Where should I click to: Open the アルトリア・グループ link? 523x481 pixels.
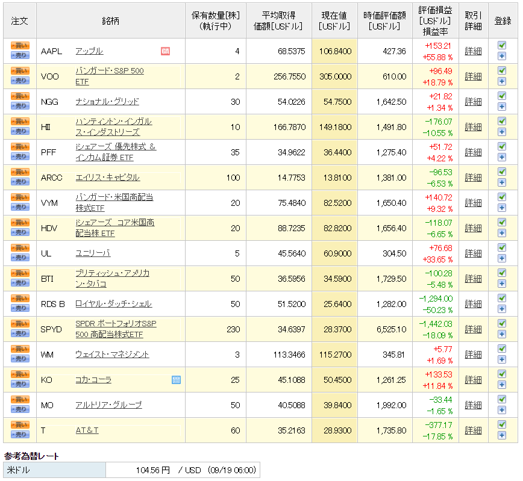(x=108, y=405)
